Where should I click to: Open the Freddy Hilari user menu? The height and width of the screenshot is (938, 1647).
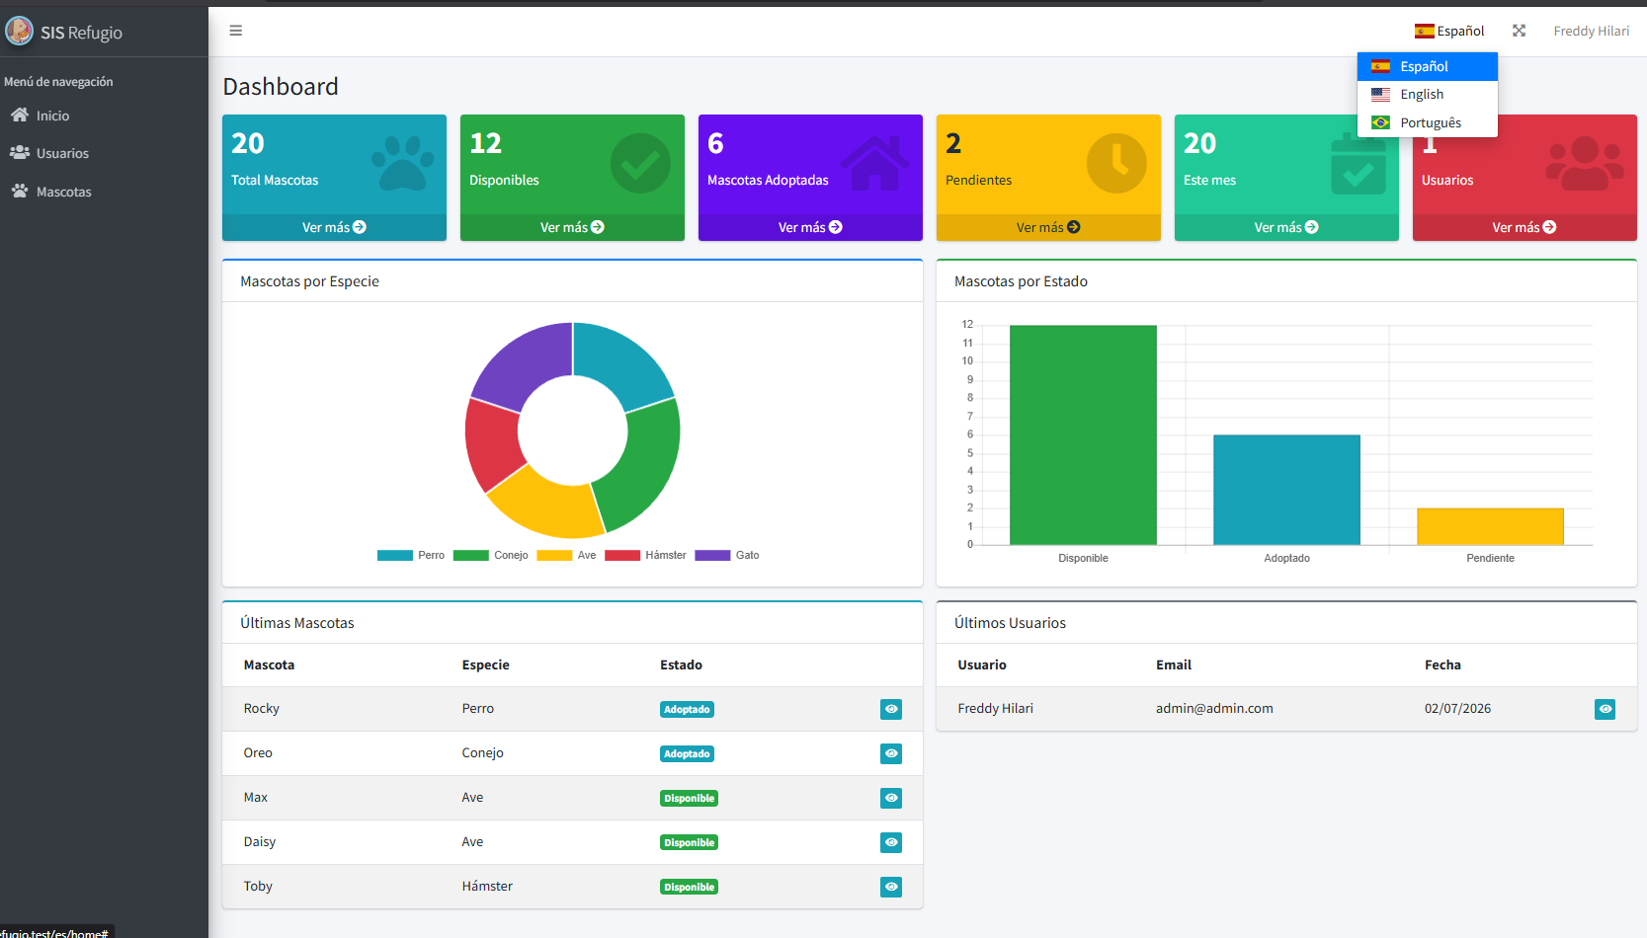click(x=1591, y=31)
